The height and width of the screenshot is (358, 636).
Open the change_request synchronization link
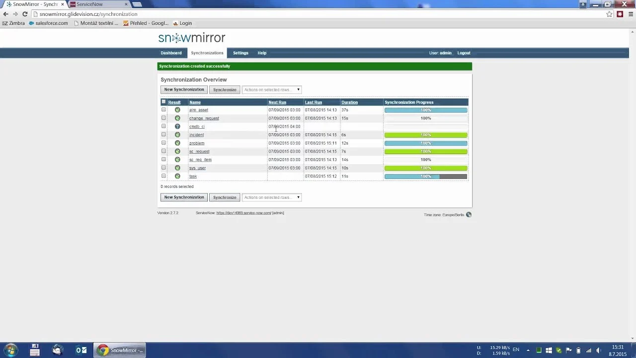point(204,118)
